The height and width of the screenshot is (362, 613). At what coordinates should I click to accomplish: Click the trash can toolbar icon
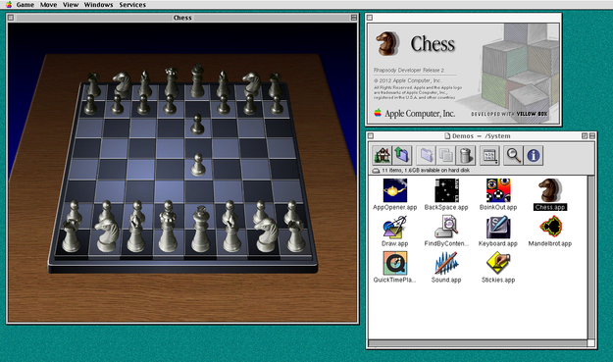click(x=465, y=155)
